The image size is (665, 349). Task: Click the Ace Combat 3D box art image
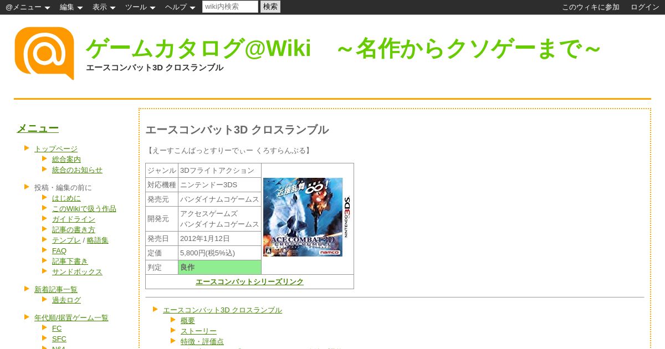[307, 217]
